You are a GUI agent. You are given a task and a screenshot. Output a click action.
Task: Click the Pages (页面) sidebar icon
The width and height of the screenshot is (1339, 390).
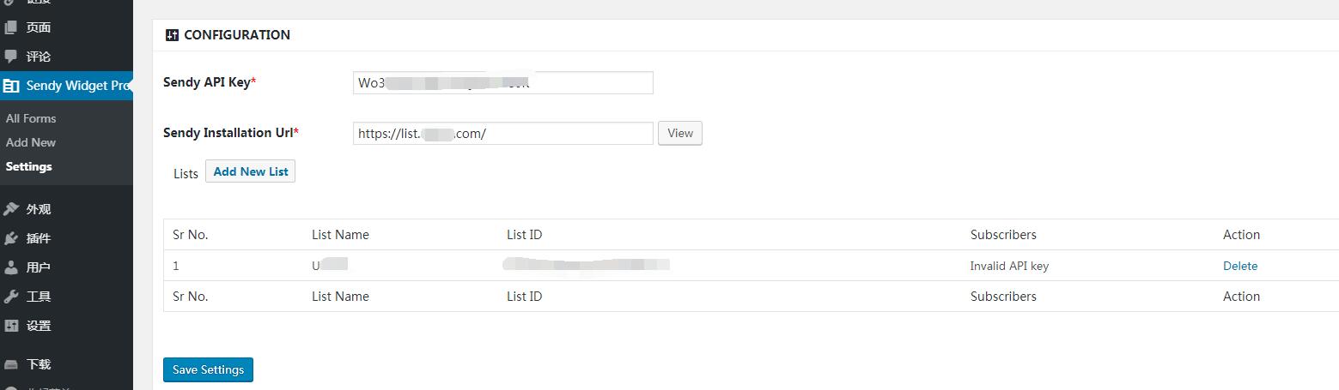(x=11, y=27)
